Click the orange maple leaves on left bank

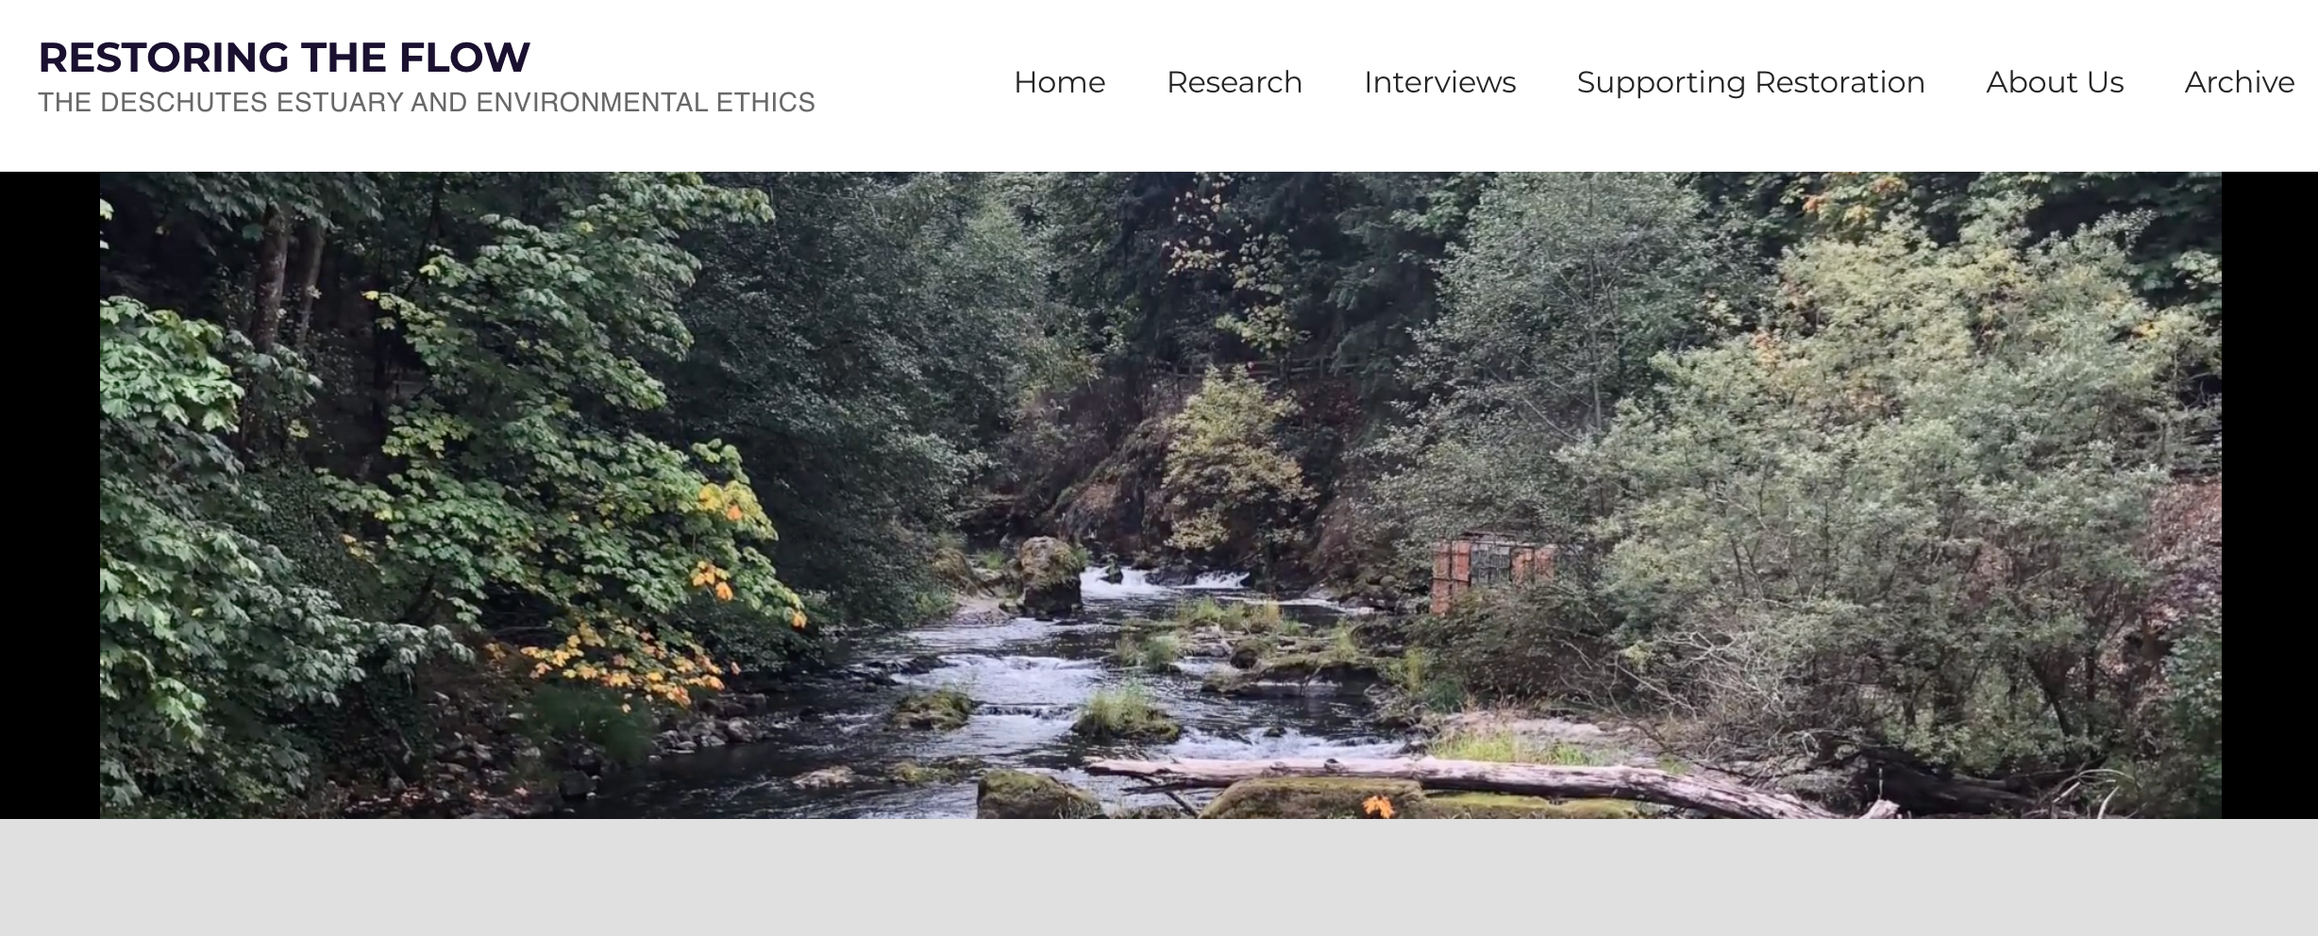[x=623, y=660]
